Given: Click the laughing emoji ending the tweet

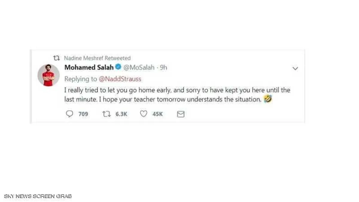Looking at the screenshot, I should [x=268, y=99].
